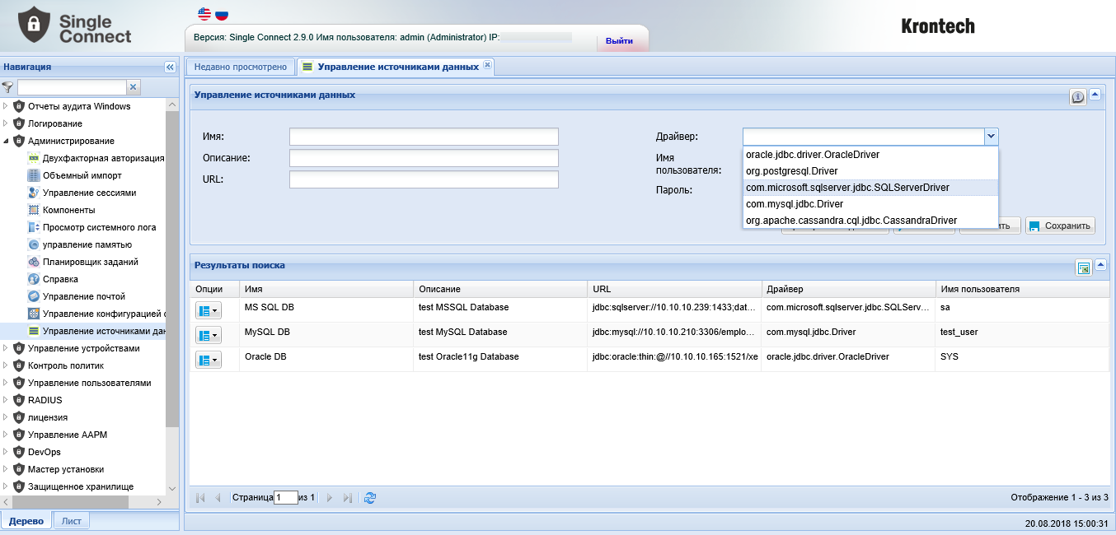Click the Драйвер combo input field
This screenshot has height=535, width=1116.
tap(863, 137)
